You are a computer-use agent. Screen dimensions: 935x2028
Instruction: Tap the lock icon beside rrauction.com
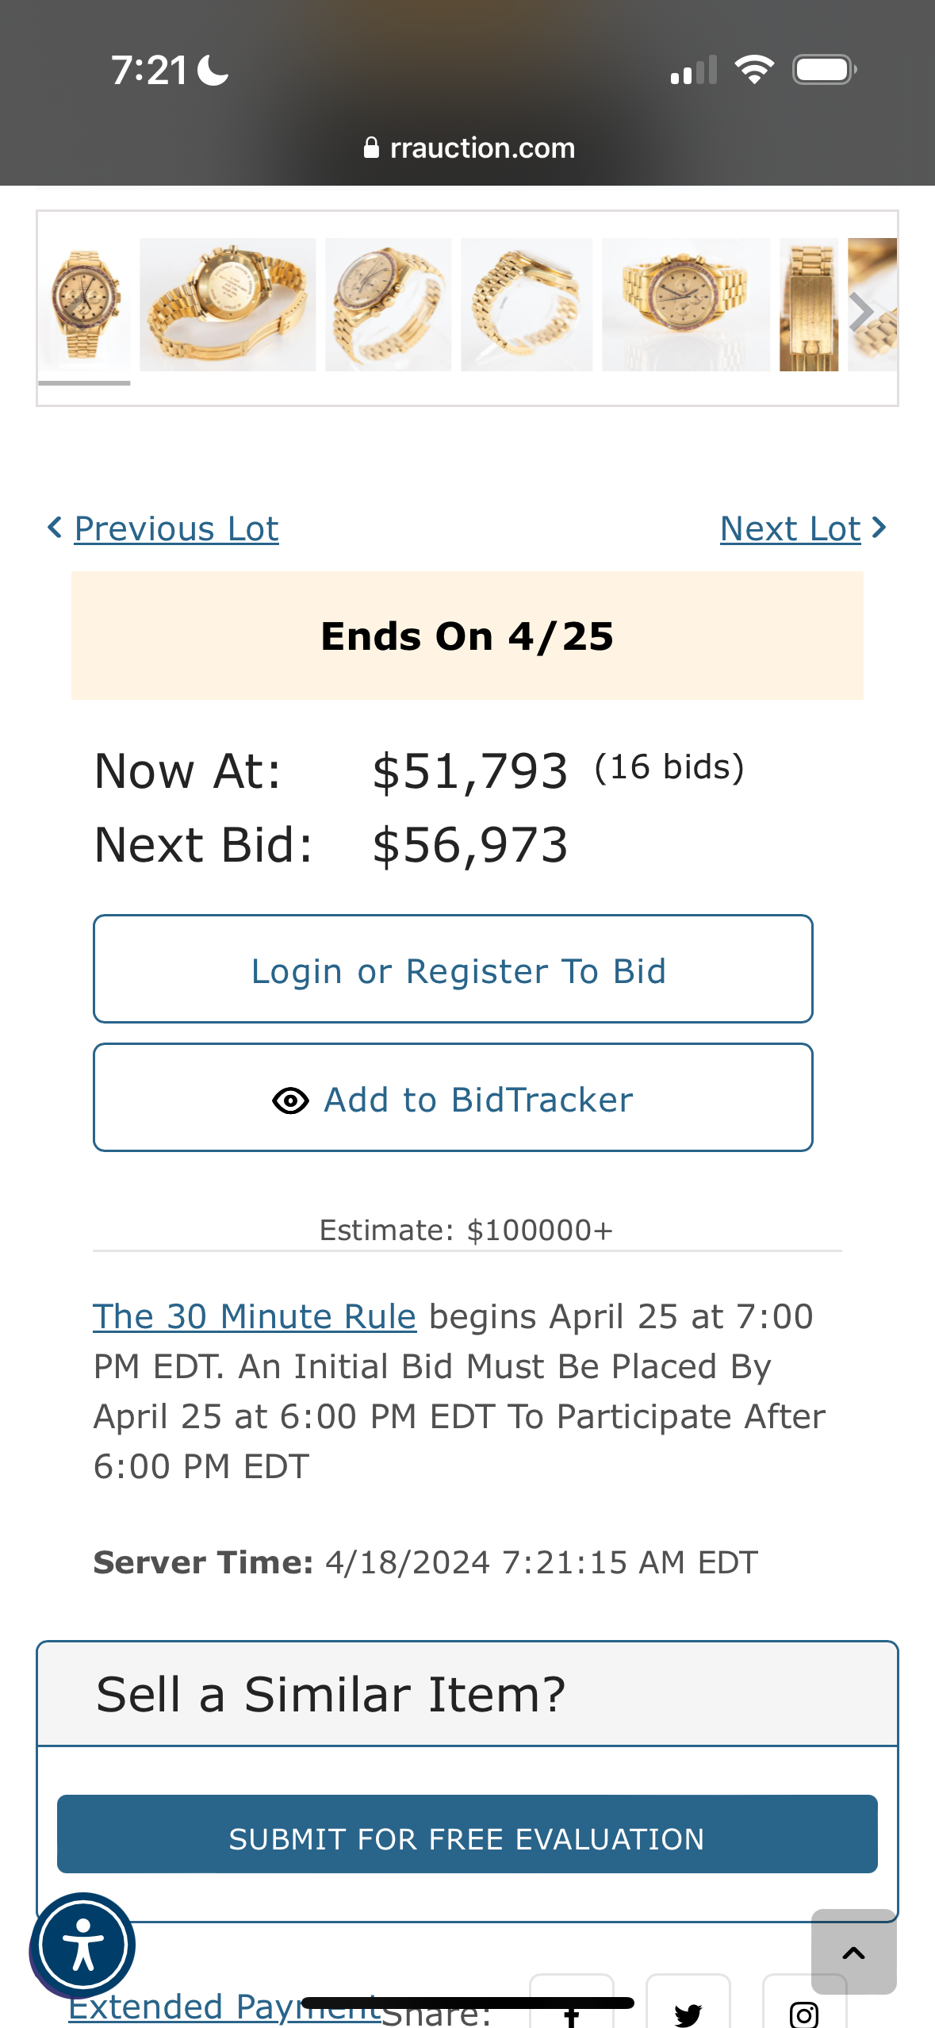pos(371,148)
